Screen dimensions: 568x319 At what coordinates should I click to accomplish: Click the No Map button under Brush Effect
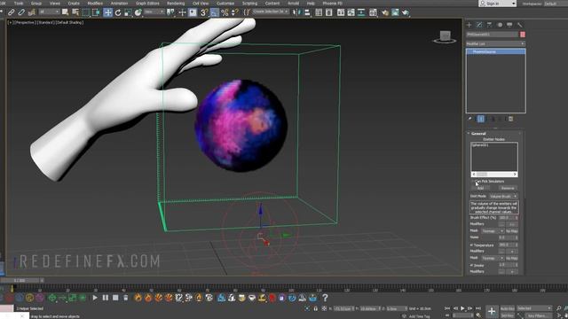512,230
